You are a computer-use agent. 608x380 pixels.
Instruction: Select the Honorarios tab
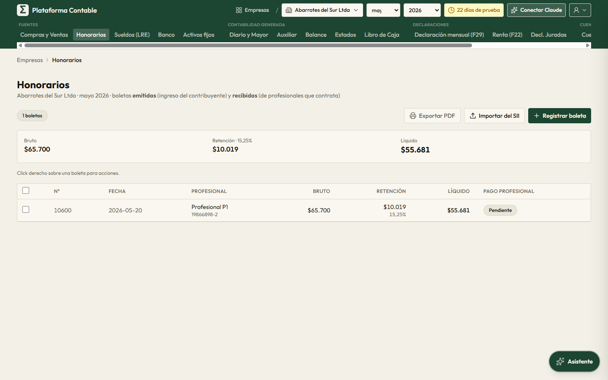pyautogui.click(x=91, y=35)
